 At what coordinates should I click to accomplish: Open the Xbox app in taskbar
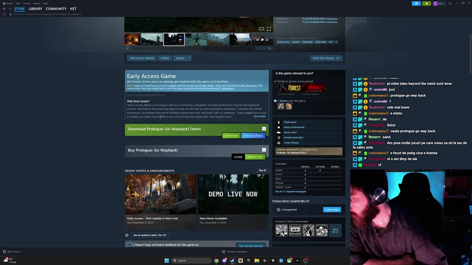[x=289, y=261]
